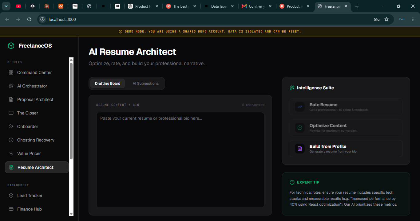Open Finance Hub card icon
Screen dimensions: 420x221
point(11,209)
